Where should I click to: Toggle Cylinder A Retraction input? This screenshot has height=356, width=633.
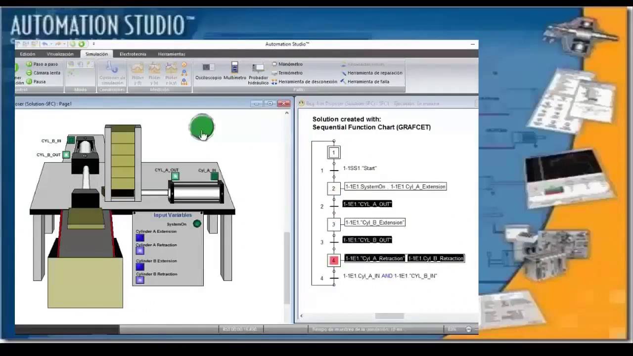(x=140, y=251)
